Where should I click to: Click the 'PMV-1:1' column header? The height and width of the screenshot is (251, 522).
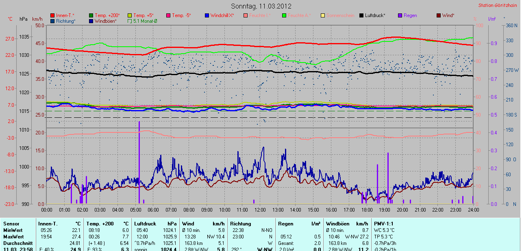pos(384,223)
